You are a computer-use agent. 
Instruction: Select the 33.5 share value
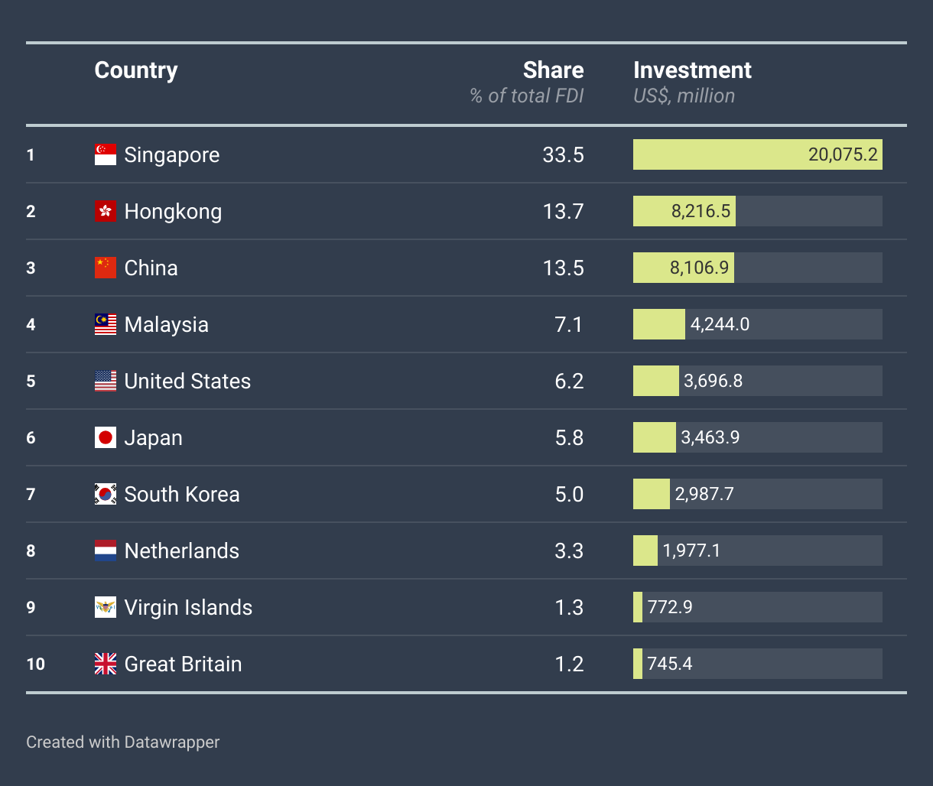[x=563, y=155]
